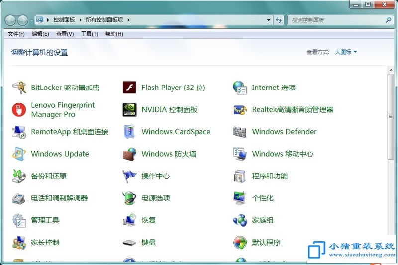Open the Windows 防火墙 text link
The width and height of the screenshot is (398, 265).
[169, 154]
